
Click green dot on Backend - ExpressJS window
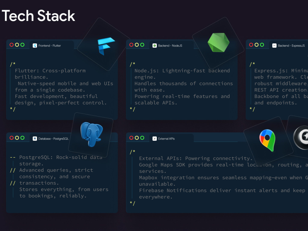262,45
